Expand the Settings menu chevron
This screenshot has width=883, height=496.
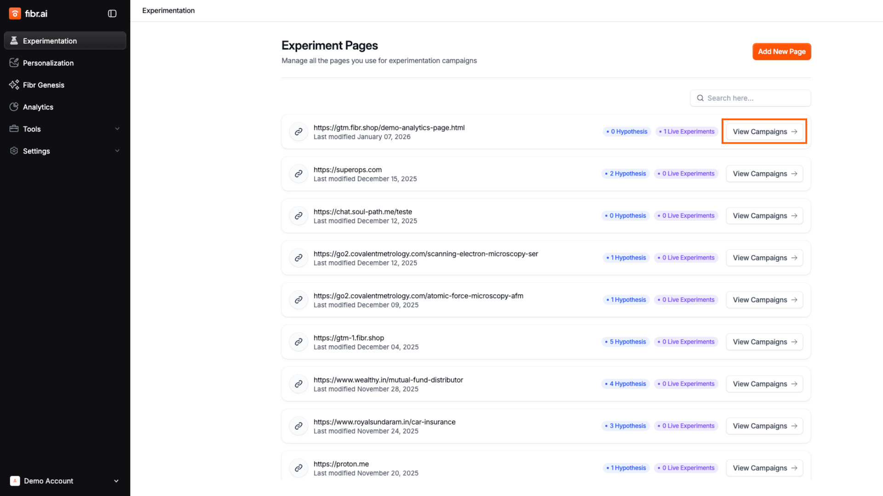117,151
